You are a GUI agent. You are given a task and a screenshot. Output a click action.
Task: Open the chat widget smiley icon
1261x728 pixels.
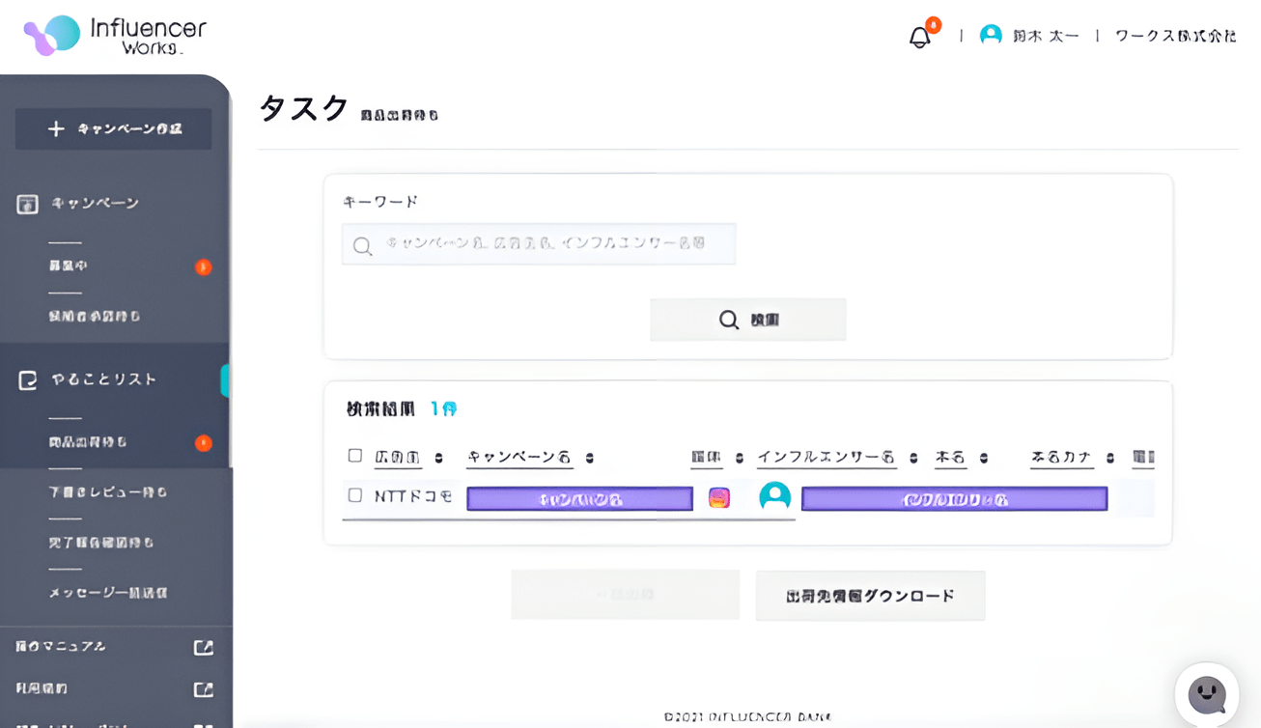tap(1206, 694)
